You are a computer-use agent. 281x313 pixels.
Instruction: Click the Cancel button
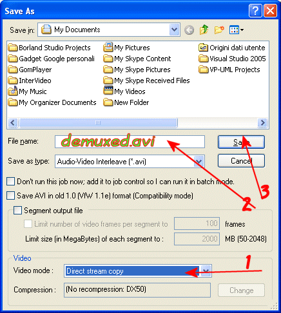tap(241, 160)
